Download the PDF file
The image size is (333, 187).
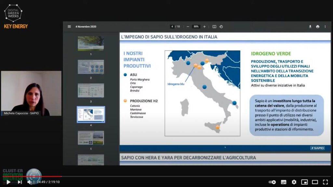coord(310,27)
